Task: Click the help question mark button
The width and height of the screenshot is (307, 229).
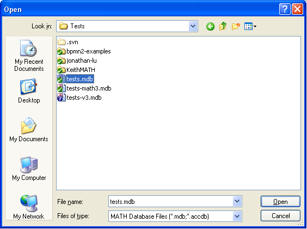Action: click(285, 9)
